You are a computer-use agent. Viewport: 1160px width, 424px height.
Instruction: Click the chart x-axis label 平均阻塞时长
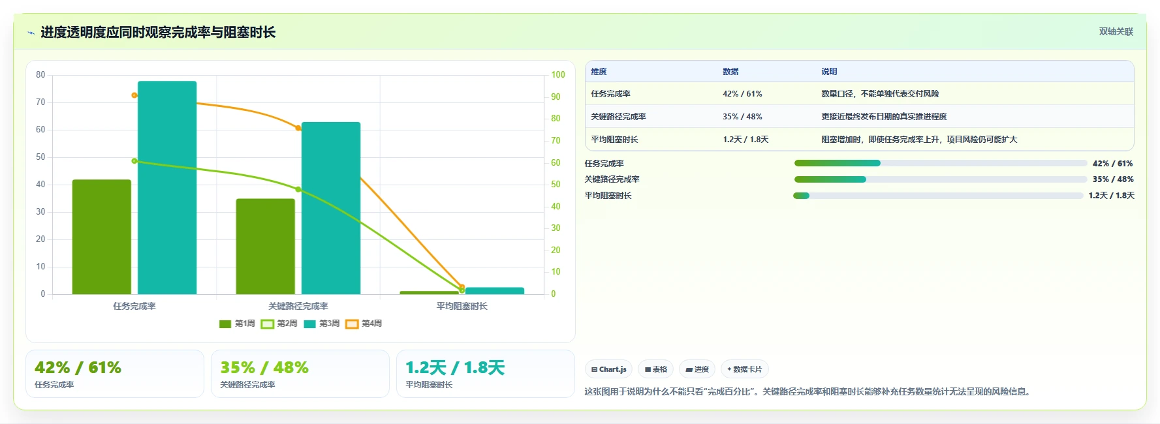(462, 306)
